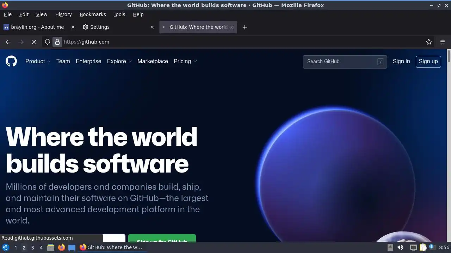Open the Bookmarks menu
The height and width of the screenshot is (253, 451).
(93, 14)
